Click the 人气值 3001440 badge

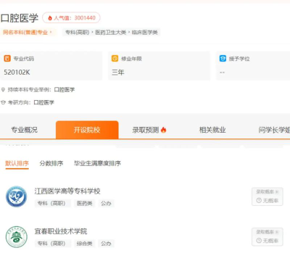pyautogui.click(x=71, y=18)
